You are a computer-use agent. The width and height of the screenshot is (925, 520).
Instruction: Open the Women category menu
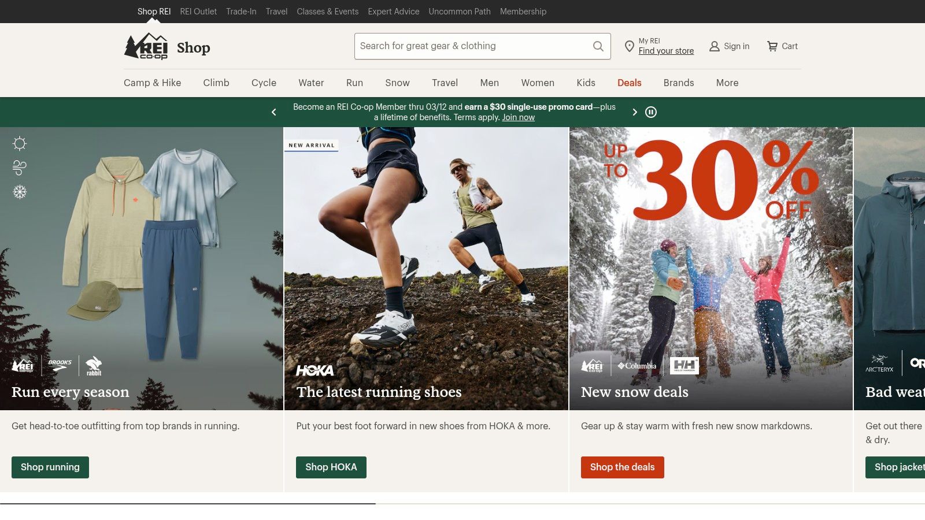(538, 83)
